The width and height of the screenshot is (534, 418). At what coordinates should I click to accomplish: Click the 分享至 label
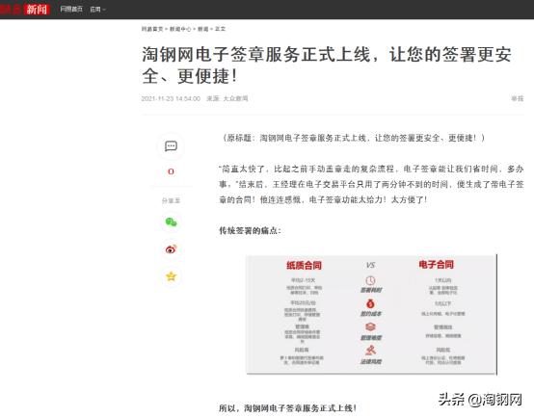point(171,200)
